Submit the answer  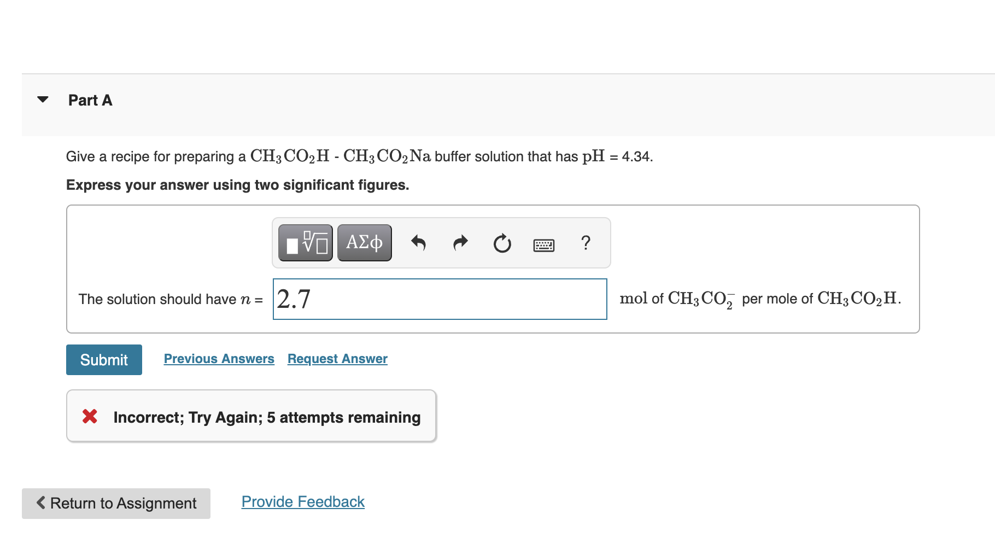click(x=104, y=359)
